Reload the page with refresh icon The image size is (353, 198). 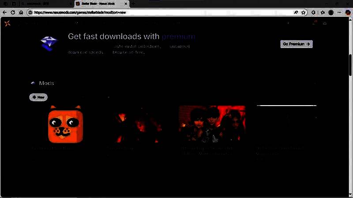(13, 12)
